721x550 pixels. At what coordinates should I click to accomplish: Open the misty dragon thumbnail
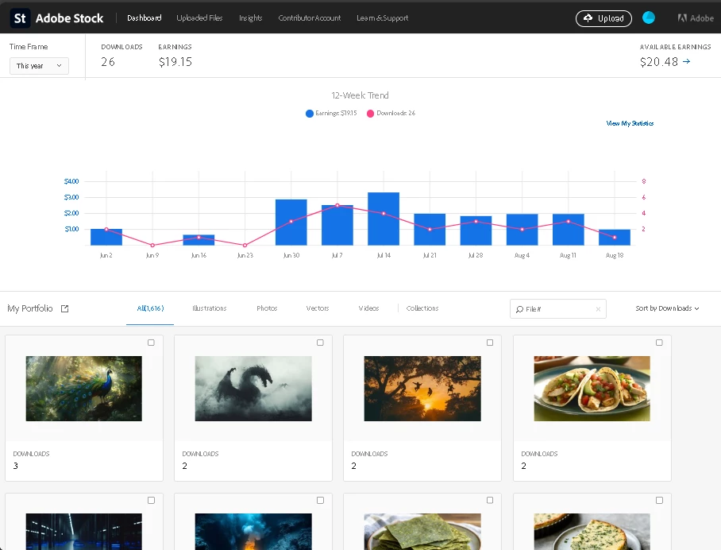253,389
